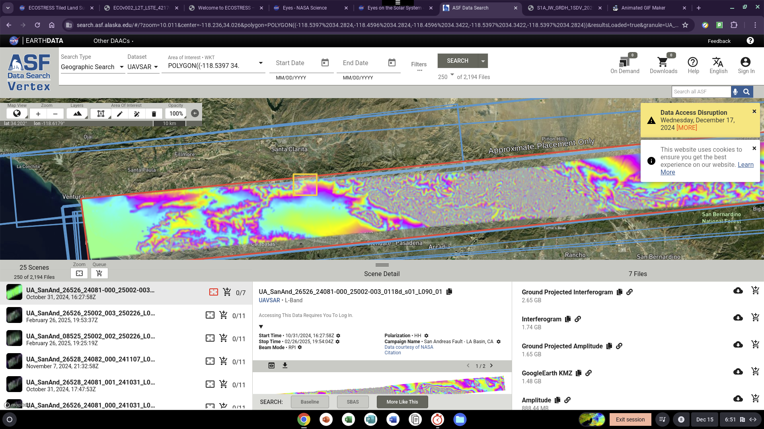Open the UAVSAR Dataset dropdown
Screen dimensions: 764x429
click(x=143, y=67)
